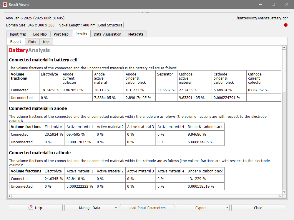Viewport: 294px width, 220px height.
Task: Click the Manage Data button
Action: (89, 208)
